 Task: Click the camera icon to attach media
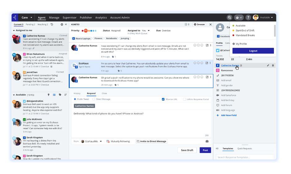coord(207,141)
